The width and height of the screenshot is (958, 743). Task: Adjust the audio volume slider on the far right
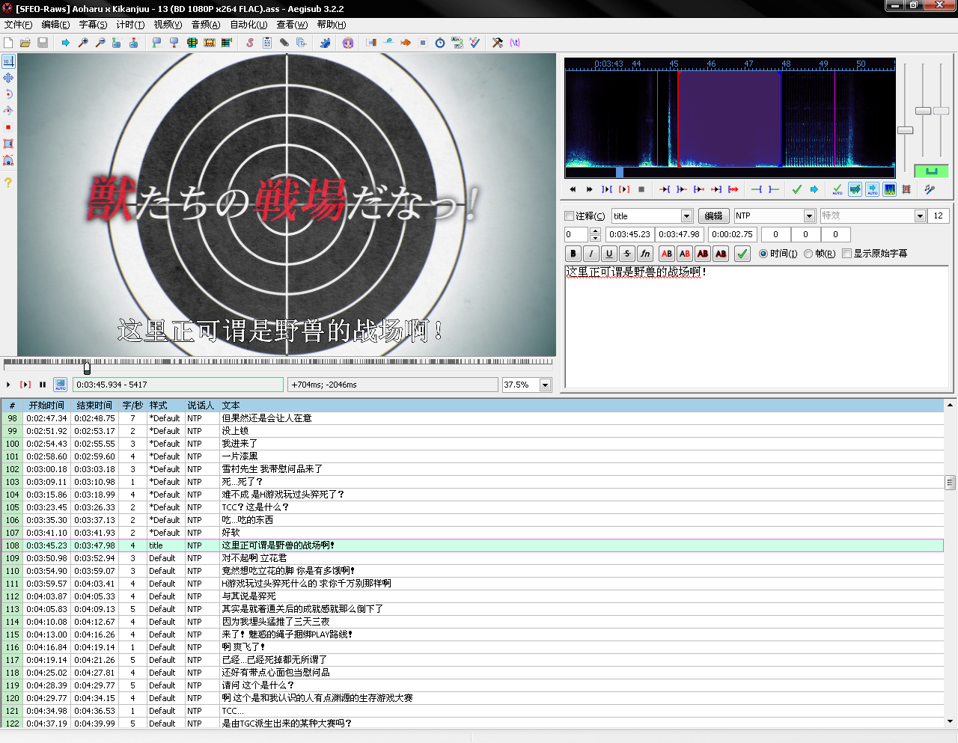tap(942, 111)
